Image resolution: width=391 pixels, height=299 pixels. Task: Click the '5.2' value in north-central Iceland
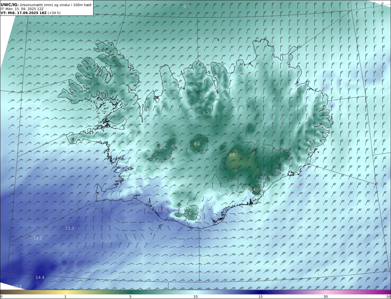coord(206,113)
